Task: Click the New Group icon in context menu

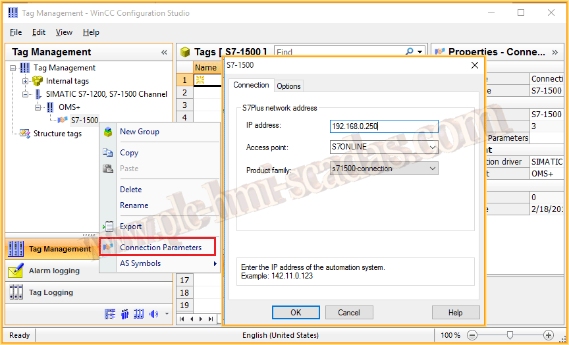Action: [x=108, y=132]
